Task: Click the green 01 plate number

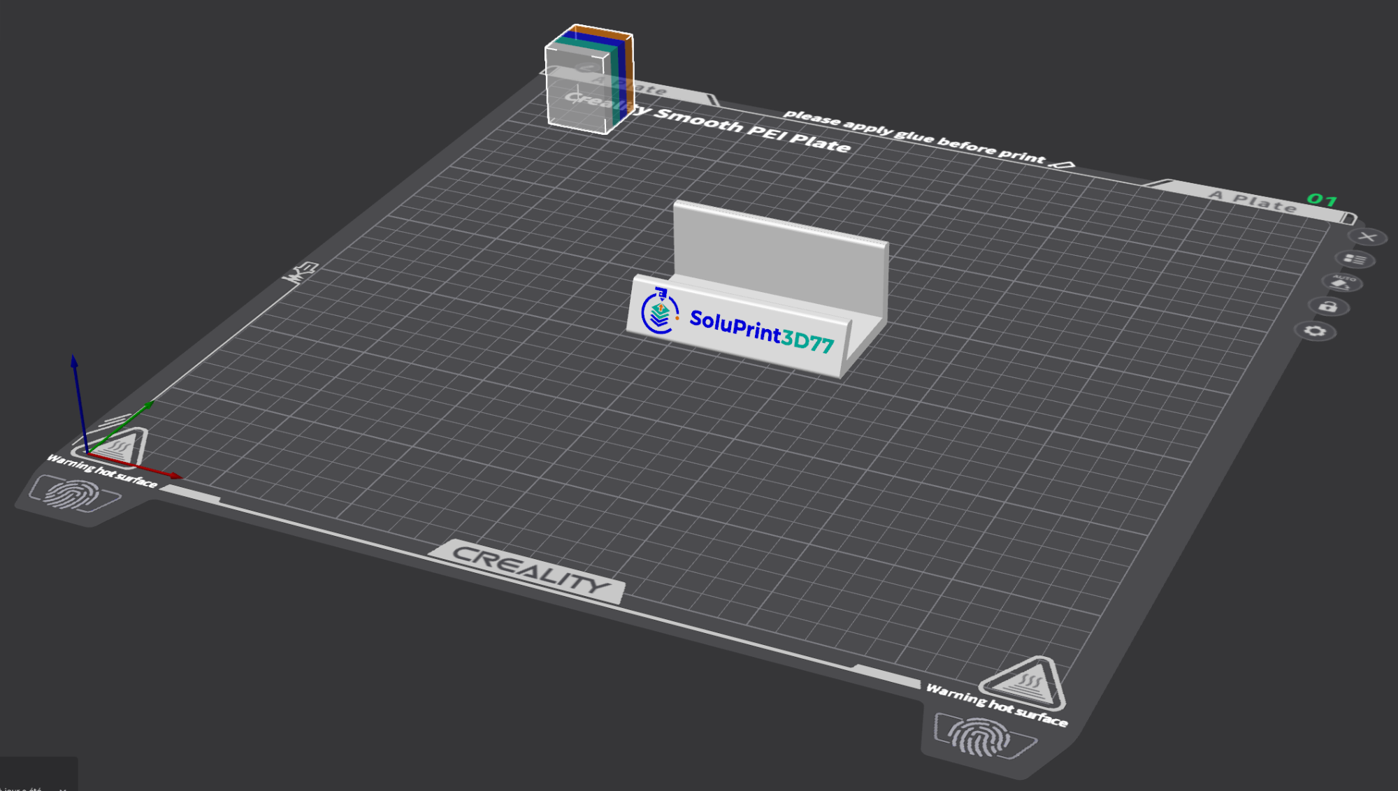Action: pyautogui.click(x=1322, y=200)
